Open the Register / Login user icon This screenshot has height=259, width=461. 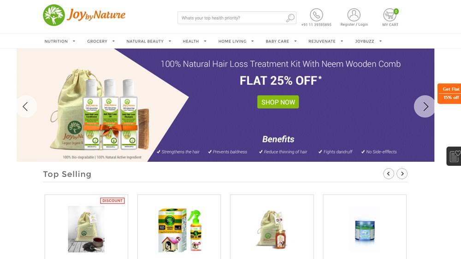point(354,15)
